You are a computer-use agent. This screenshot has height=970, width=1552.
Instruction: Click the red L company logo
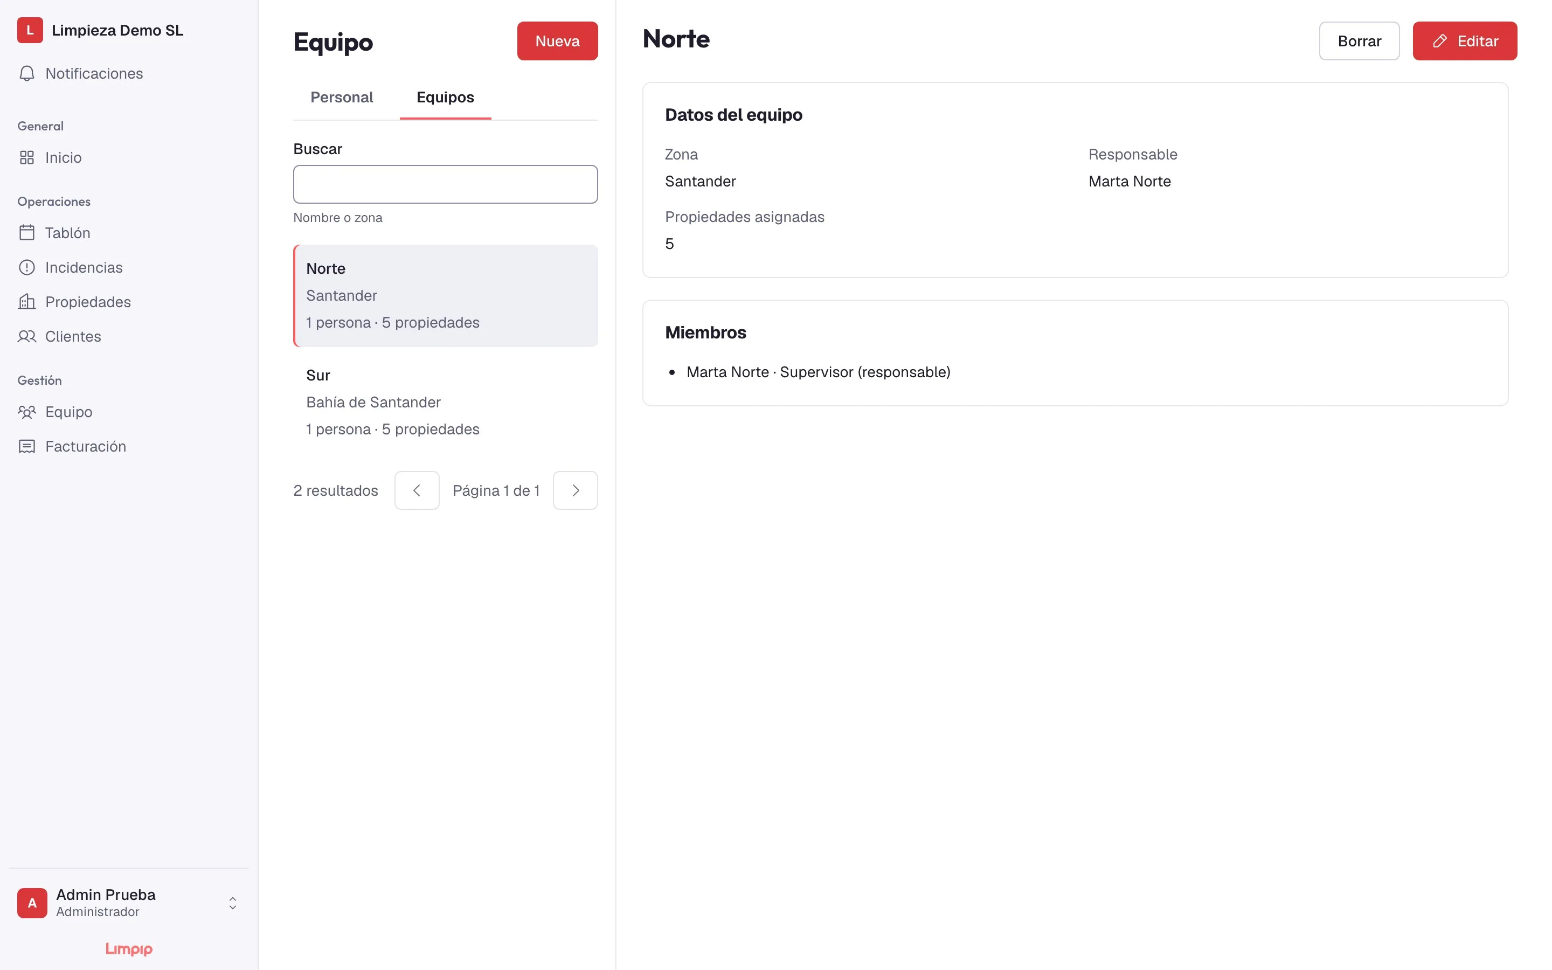[x=30, y=30]
